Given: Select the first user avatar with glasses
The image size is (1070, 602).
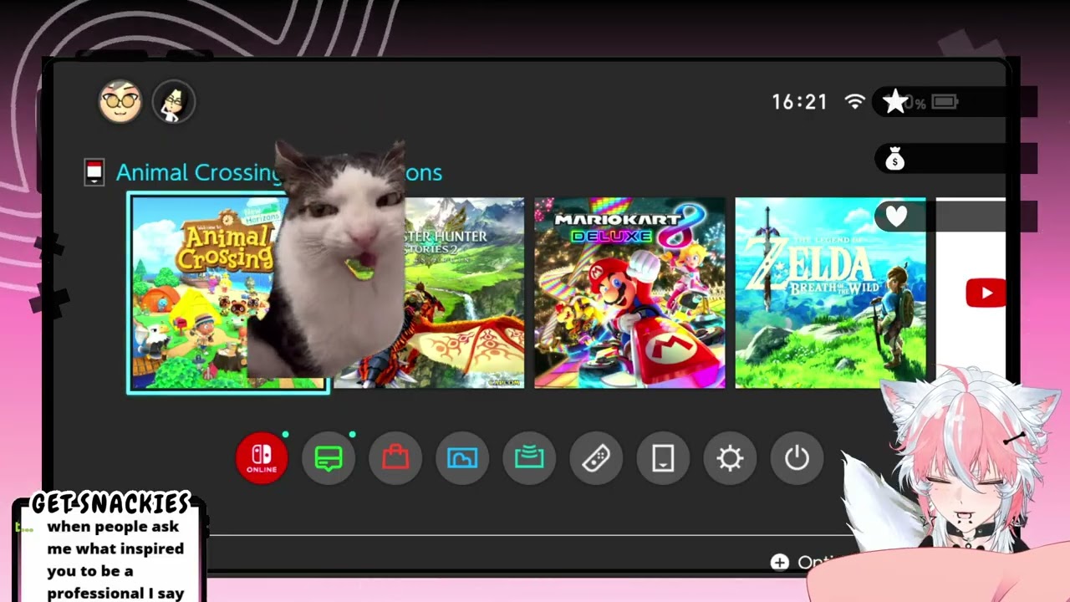Looking at the screenshot, I should (x=120, y=102).
